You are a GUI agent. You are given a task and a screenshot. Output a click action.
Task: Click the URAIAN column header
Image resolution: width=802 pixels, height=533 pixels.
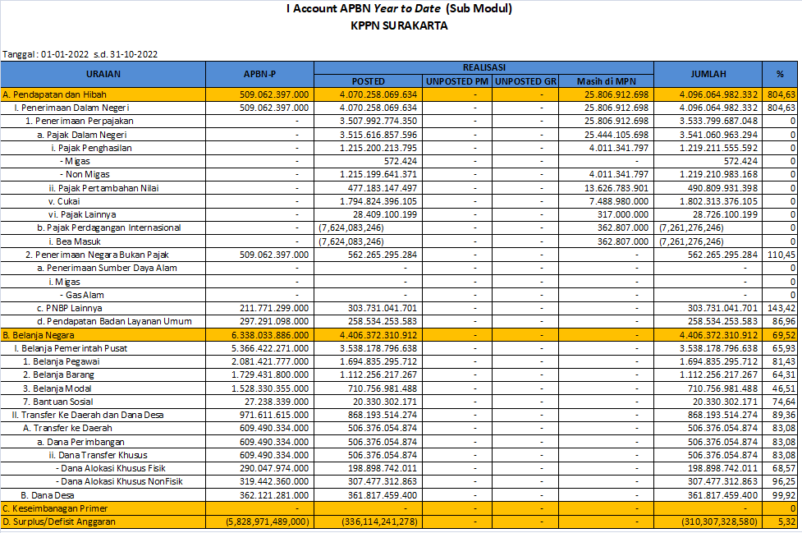(x=103, y=74)
